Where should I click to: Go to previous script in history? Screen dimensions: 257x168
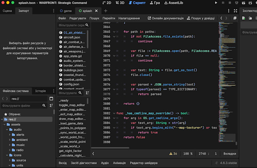[221, 18]
